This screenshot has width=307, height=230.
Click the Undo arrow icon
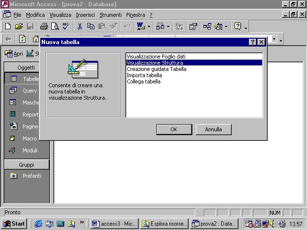point(127,26)
